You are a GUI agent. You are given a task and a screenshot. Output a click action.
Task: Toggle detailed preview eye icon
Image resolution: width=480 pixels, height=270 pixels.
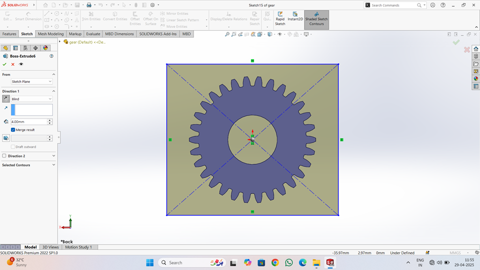(21, 64)
